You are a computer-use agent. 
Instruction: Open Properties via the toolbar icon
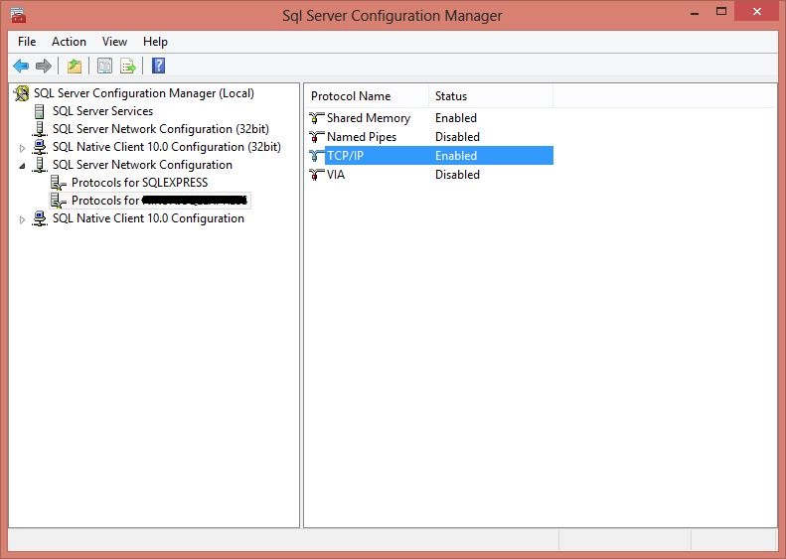point(104,66)
